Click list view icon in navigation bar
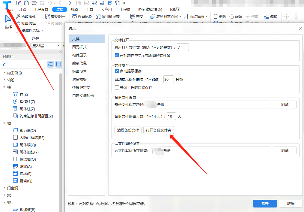This screenshot has height=212, width=304. (x=50, y=64)
